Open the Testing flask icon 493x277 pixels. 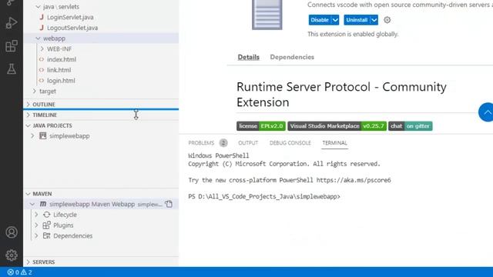12,68
